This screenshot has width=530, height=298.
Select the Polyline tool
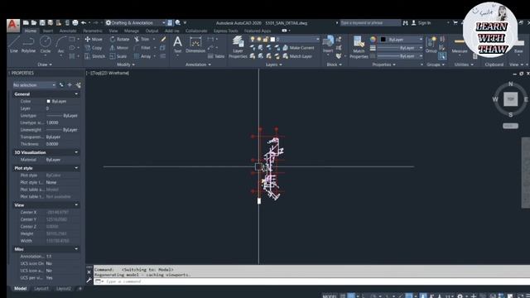[28, 45]
